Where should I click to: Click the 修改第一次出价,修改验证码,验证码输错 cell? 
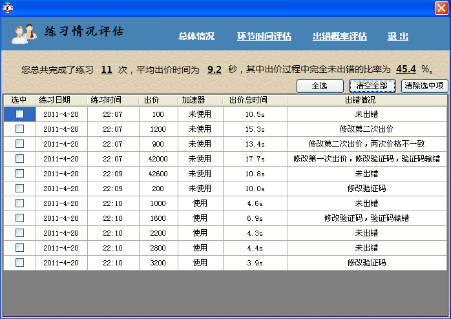click(x=367, y=159)
